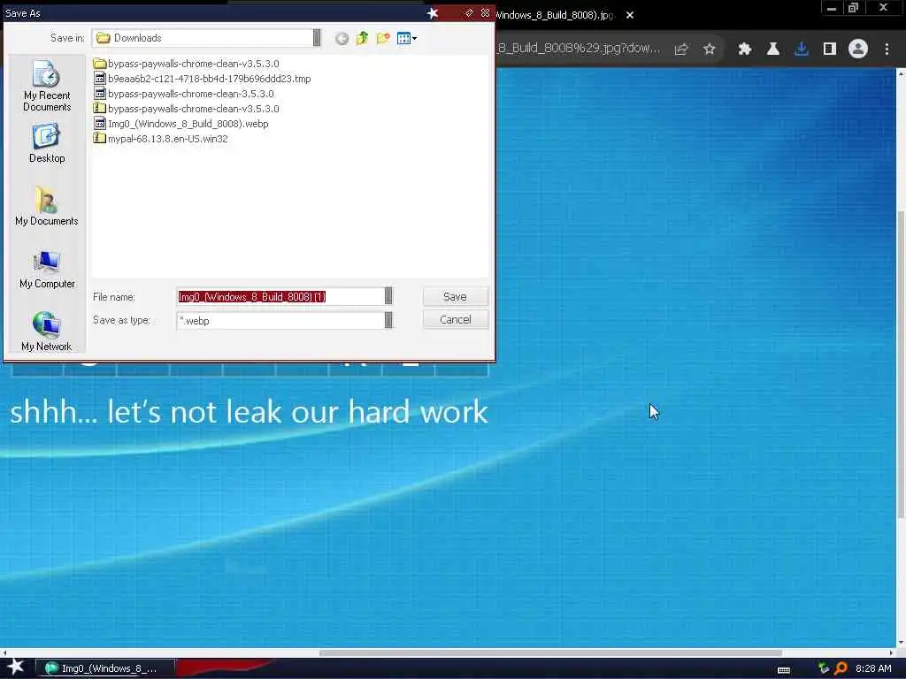
Task: Click the help icon in the Save As title bar
Action: [469, 12]
